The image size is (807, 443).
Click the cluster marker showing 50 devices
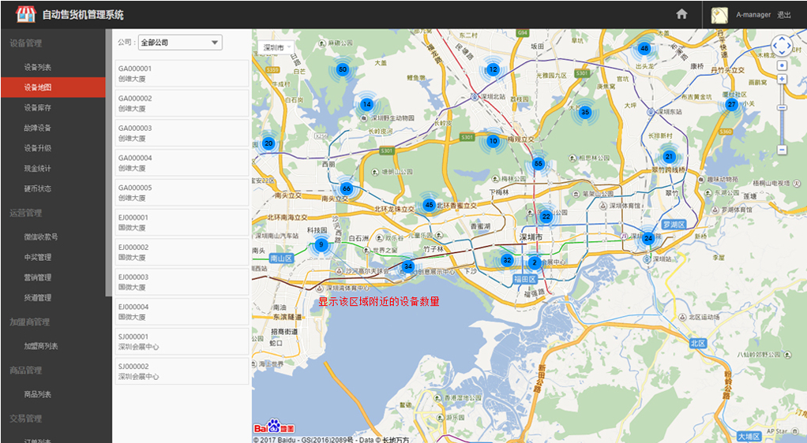point(343,69)
